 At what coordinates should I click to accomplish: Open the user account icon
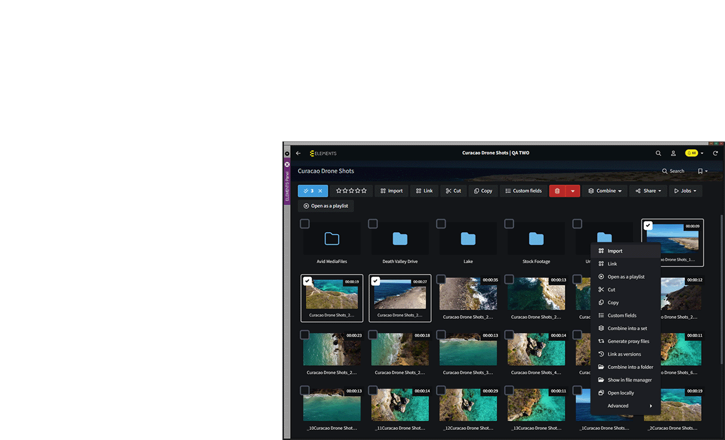(673, 153)
